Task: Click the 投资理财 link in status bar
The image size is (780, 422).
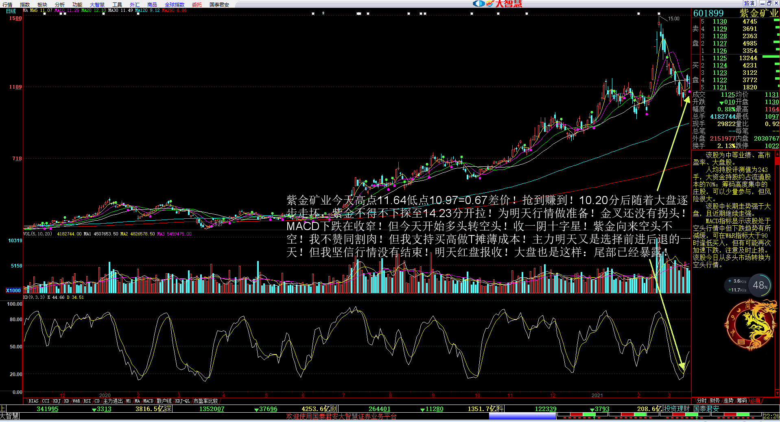Action: coord(677,409)
